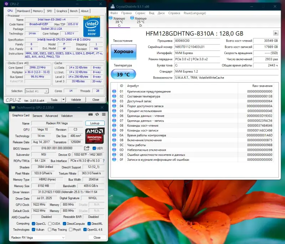Select the D: drive health indicator
This screenshot has width=285, height=244.
point(138,21)
